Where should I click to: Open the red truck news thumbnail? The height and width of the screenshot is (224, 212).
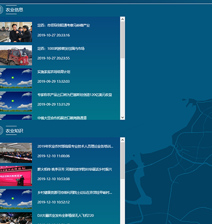[16, 55]
